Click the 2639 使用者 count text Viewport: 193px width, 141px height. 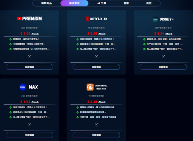point(29,28)
